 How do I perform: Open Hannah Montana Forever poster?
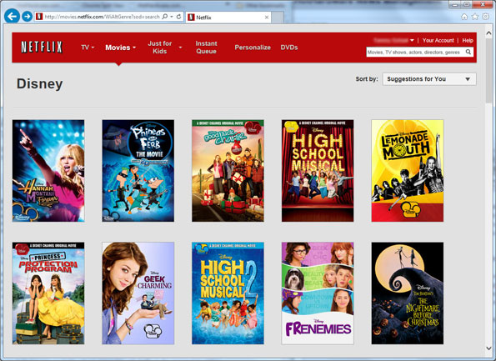(x=48, y=171)
